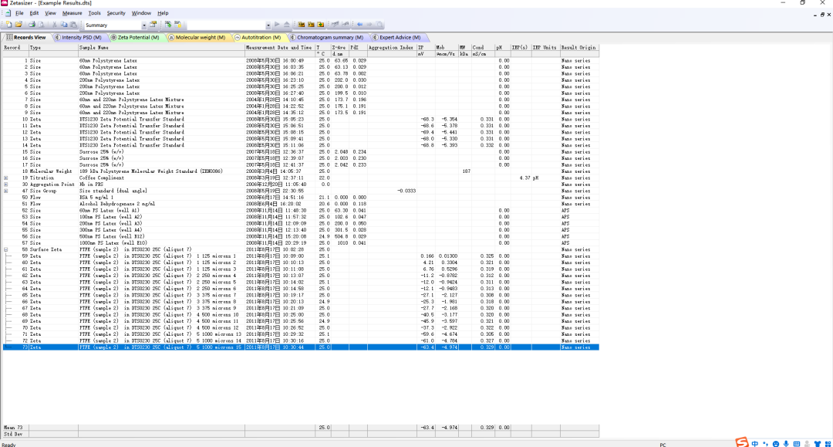
Task: Click the Paste clipboard icon
Action: [x=73, y=25]
